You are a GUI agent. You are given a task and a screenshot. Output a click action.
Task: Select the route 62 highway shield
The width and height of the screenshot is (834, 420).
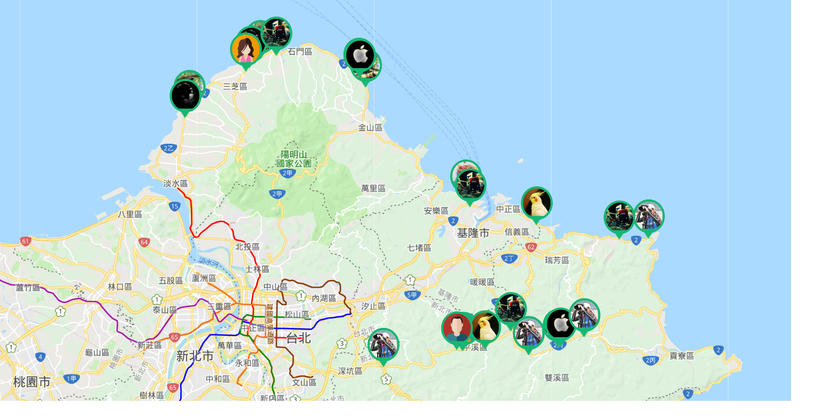pyautogui.click(x=531, y=247)
